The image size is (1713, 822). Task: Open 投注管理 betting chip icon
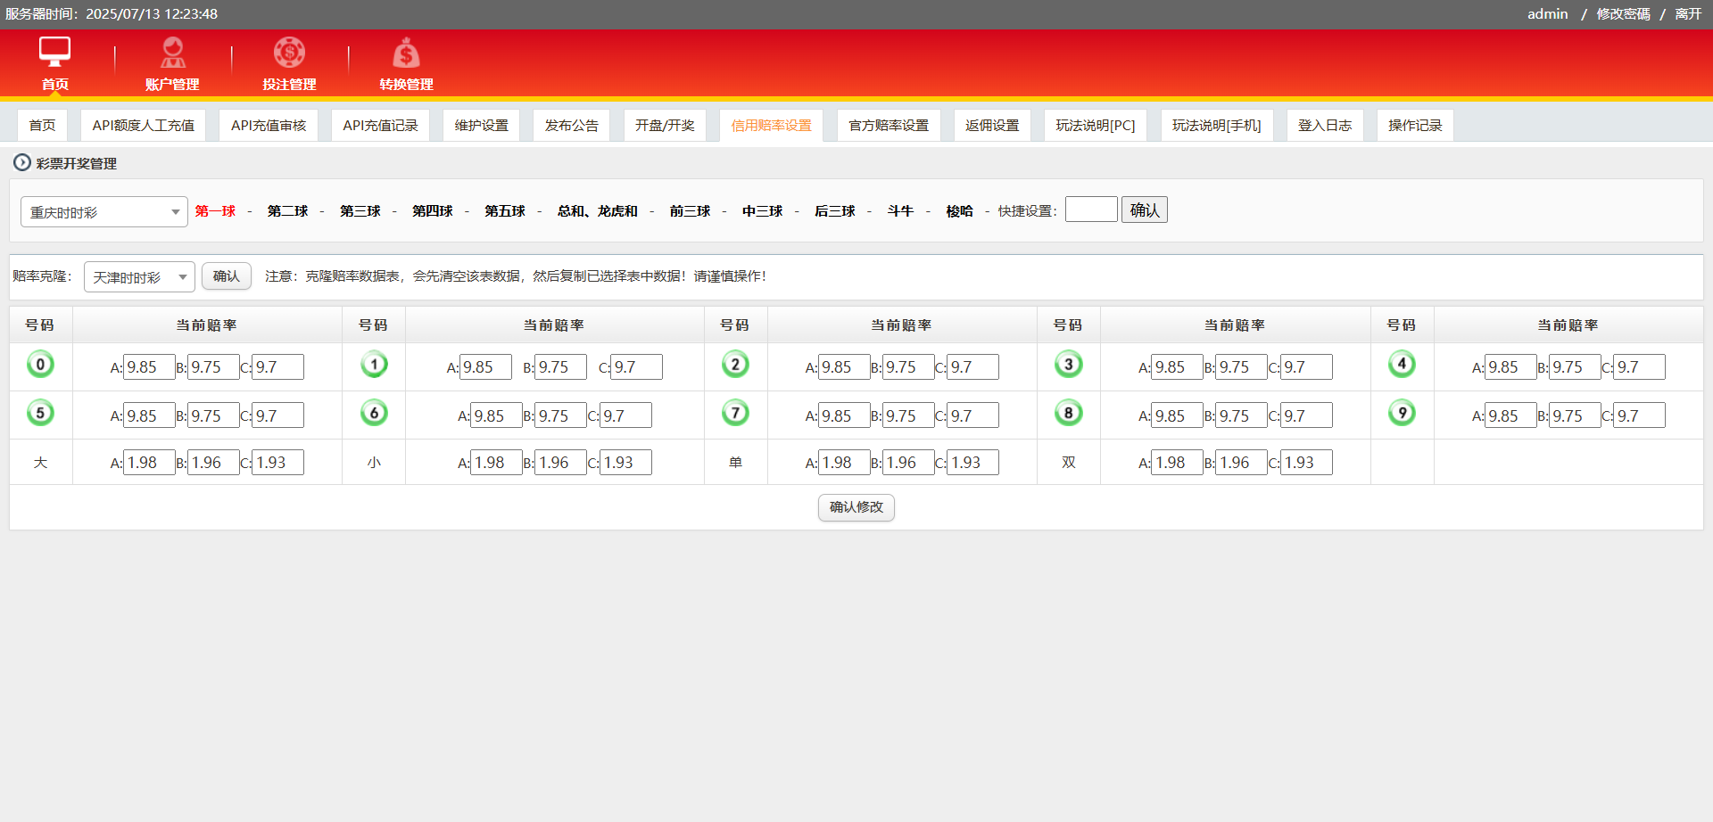(289, 53)
